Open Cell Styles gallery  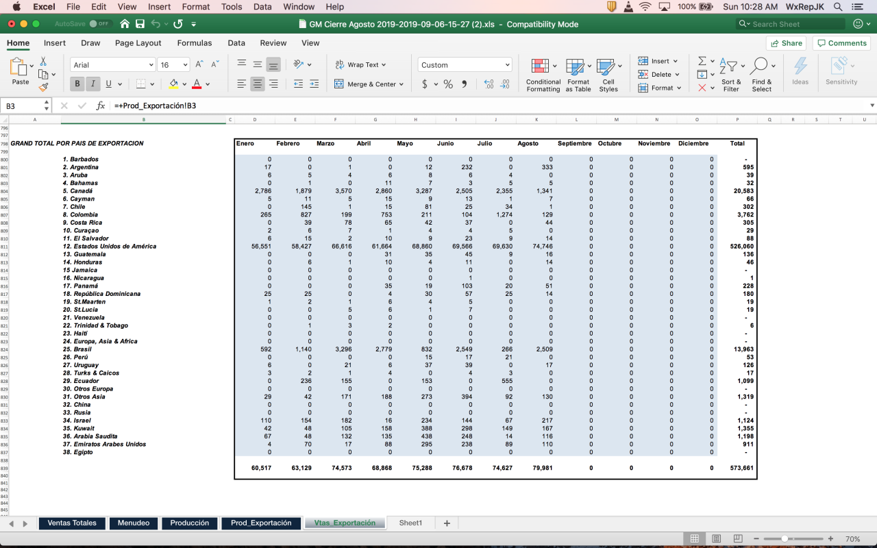[x=608, y=75]
